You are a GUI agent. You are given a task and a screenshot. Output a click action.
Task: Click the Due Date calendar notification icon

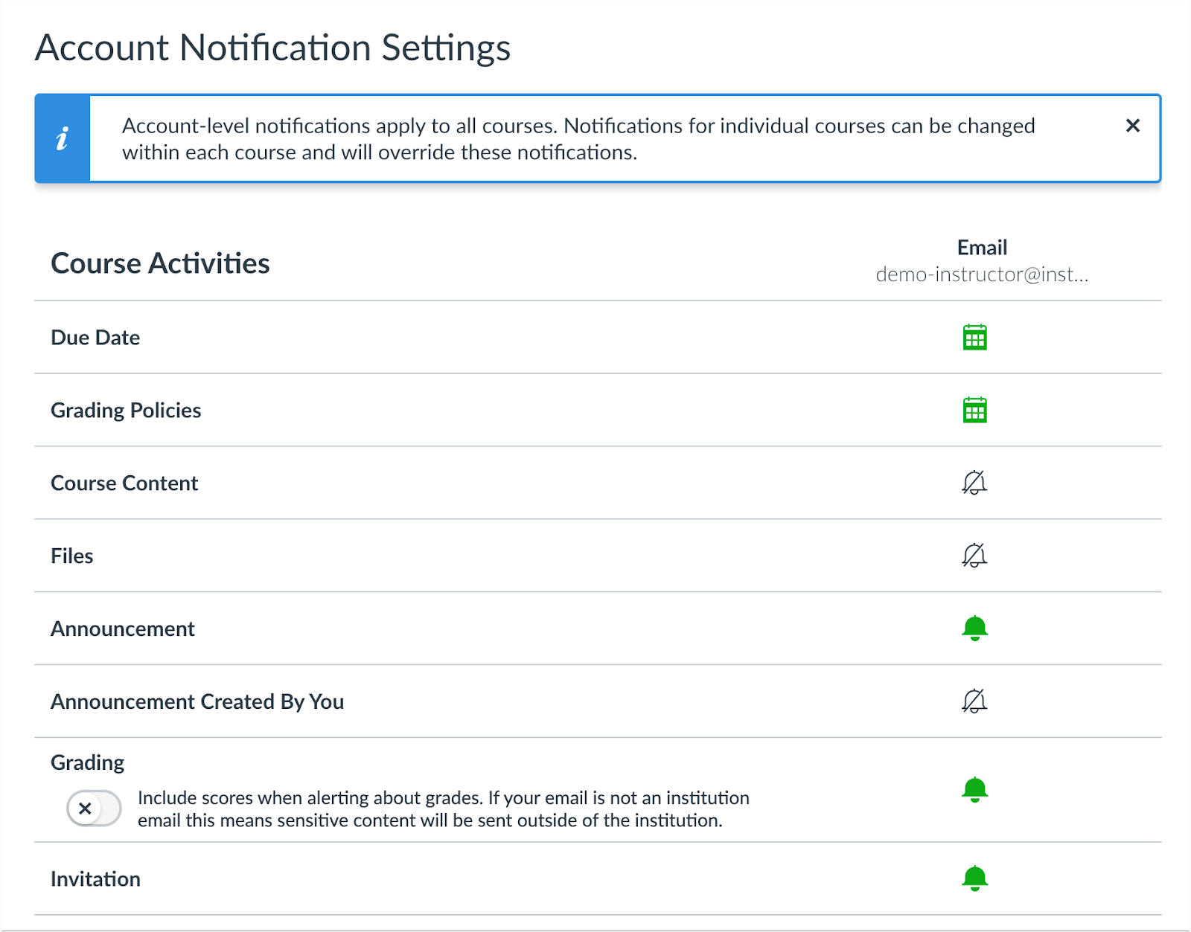click(x=976, y=337)
